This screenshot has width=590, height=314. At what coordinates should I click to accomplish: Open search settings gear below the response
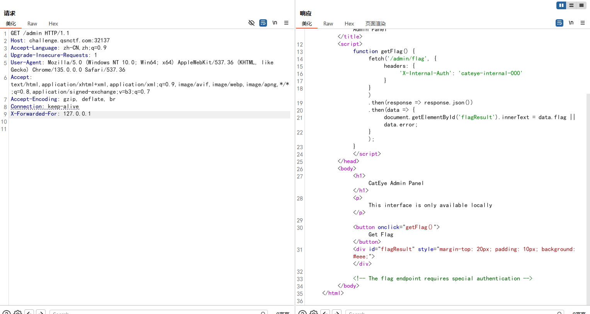click(x=314, y=312)
